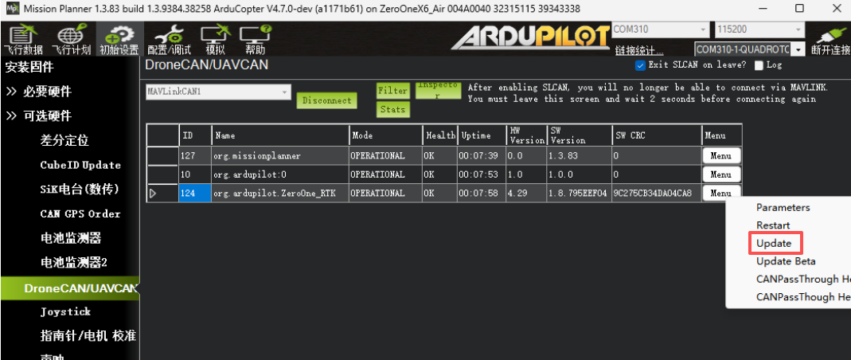Screen dimensions: 851x360
Task: Open 指南针/电机 校准 in the sidebar
Action: 88,336
